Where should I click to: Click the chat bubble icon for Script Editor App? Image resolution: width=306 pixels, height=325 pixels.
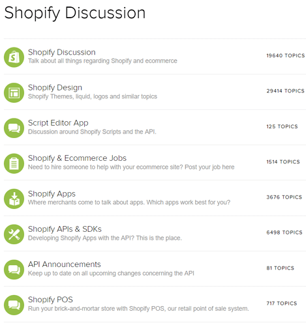coord(14,128)
